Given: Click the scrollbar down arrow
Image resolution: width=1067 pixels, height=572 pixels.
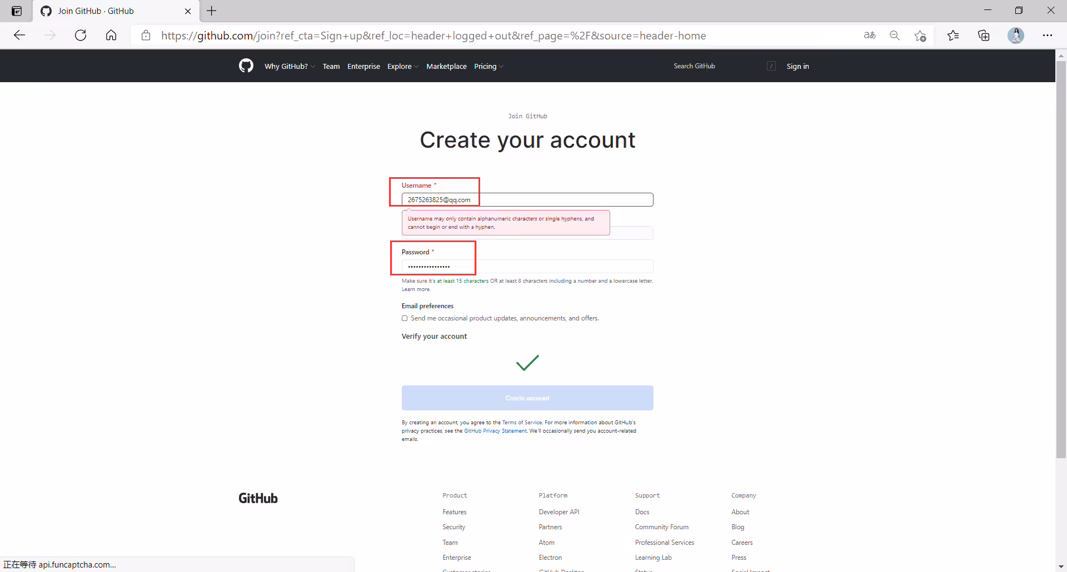Looking at the screenshot, I should (x=1061, y=566).
